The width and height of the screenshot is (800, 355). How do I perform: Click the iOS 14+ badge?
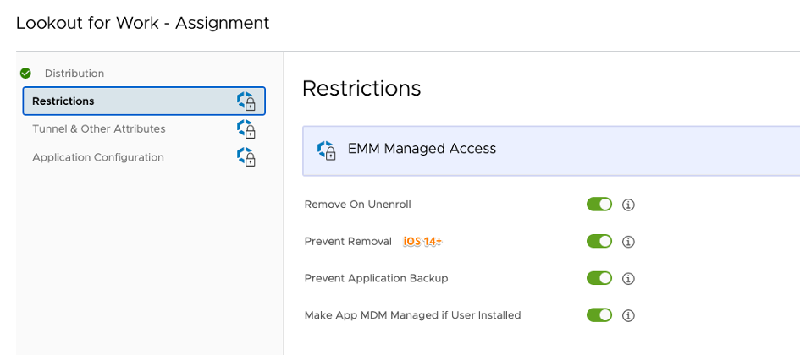[x=423, y=242]
